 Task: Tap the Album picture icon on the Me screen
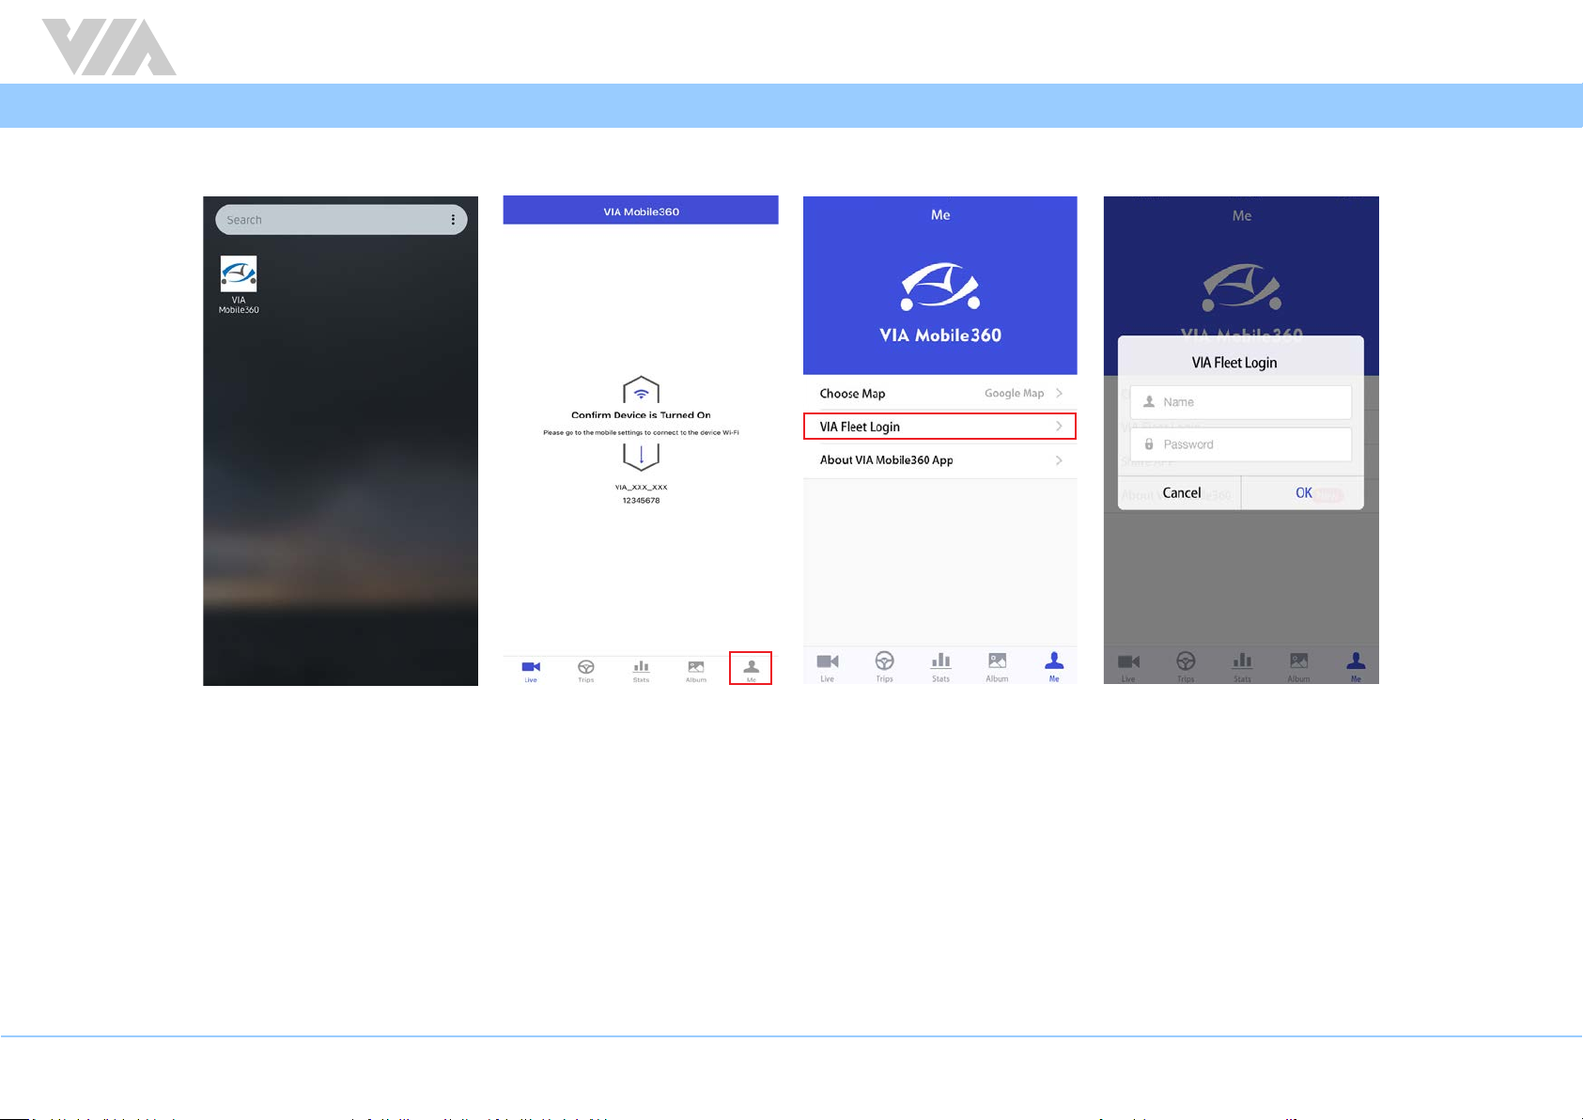pyautogui.click(x=997, y=661)
